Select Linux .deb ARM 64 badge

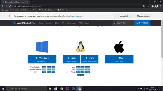(87, 67)
